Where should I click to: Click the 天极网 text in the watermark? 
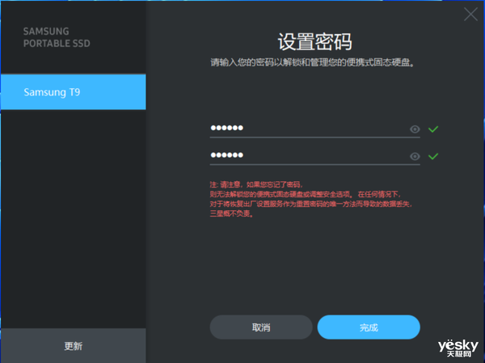[x=458, y=355]
